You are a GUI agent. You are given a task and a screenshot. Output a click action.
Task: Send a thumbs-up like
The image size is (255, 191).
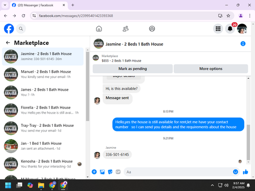coord(245,172)
